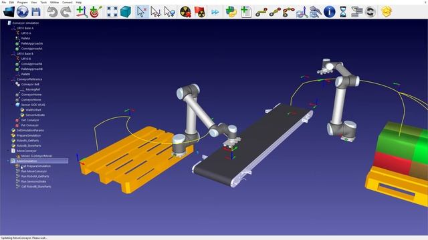
Task: Open the View menu
Action: (x=34, y=2)
